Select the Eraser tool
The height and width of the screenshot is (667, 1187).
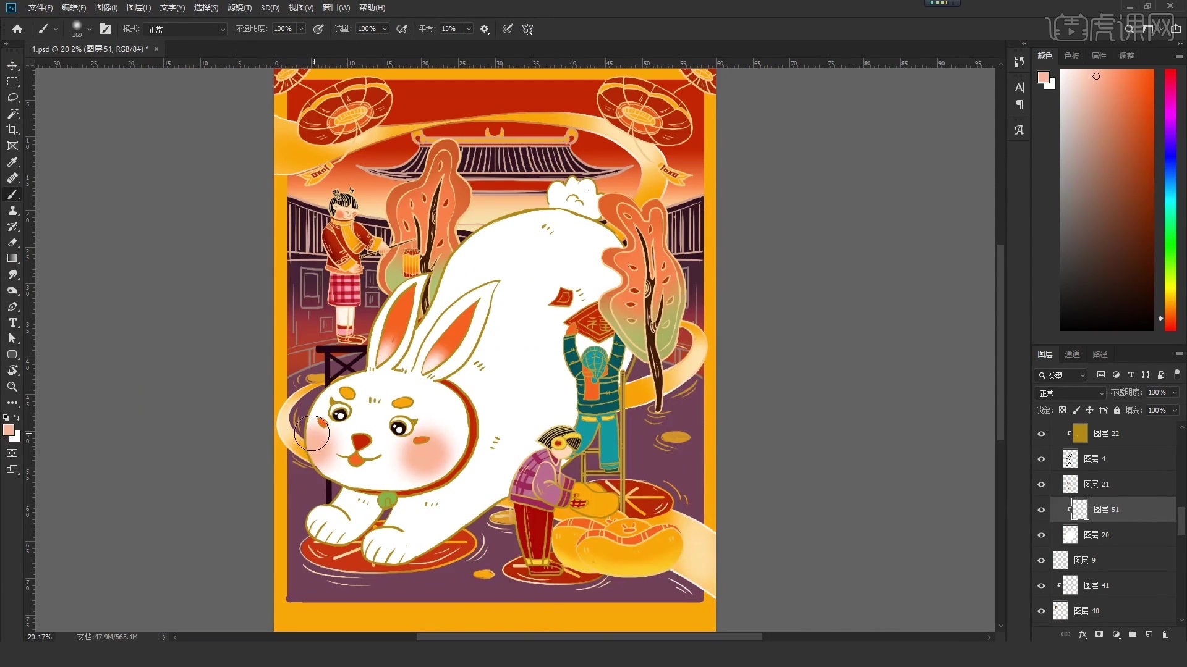tap(12, 242)
